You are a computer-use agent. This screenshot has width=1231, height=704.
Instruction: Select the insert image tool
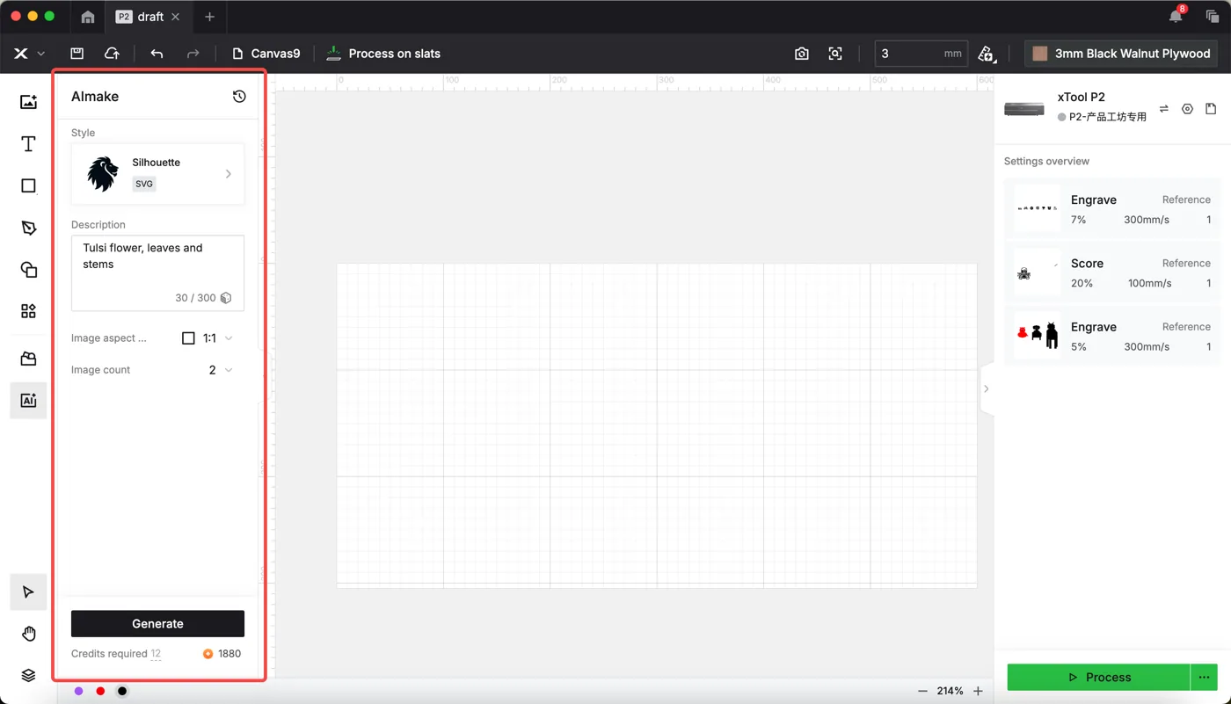click(x=28, y=102)
